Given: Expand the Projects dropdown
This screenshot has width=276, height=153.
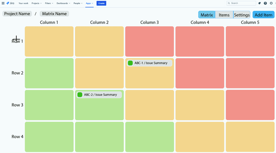Looking at the screenshot, I should click(x=36, y=3).
